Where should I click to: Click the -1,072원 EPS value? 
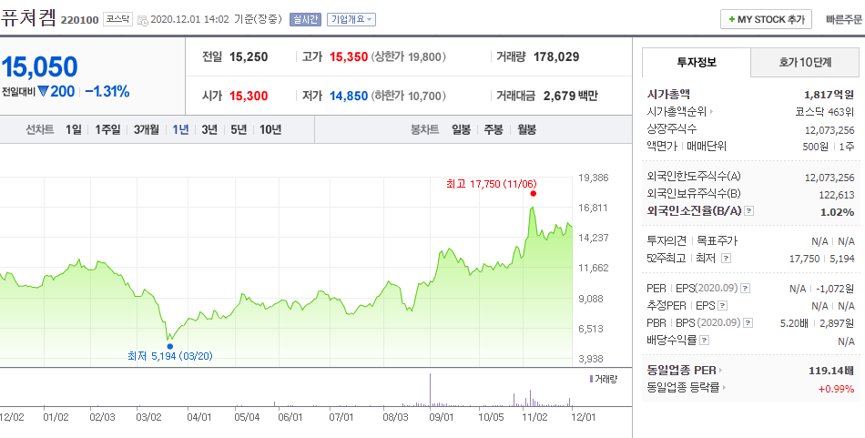click(834, 289)
